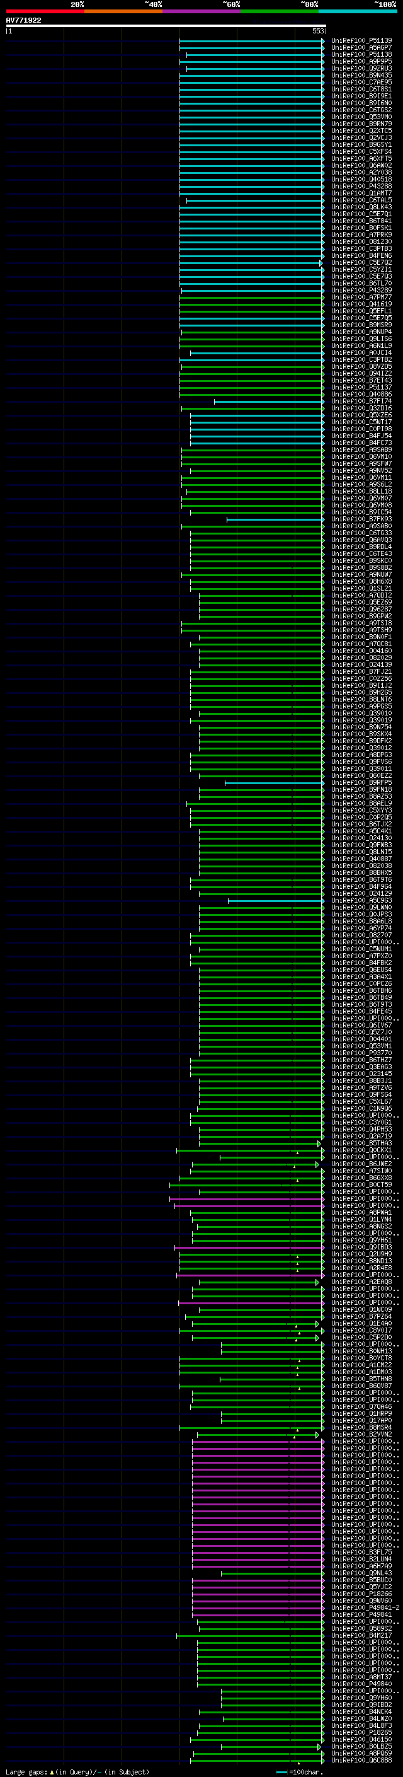The image size is (403, 1777).
Task: Click the UniRef100_A9SAB0 entry
Action: click(x=361, y=526)
